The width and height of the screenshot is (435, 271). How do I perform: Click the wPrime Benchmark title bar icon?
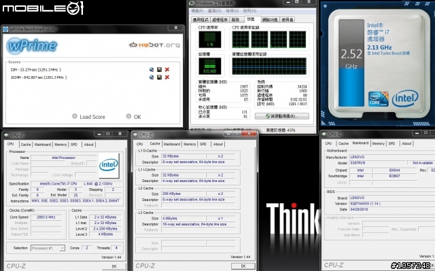tap(5, 29)
